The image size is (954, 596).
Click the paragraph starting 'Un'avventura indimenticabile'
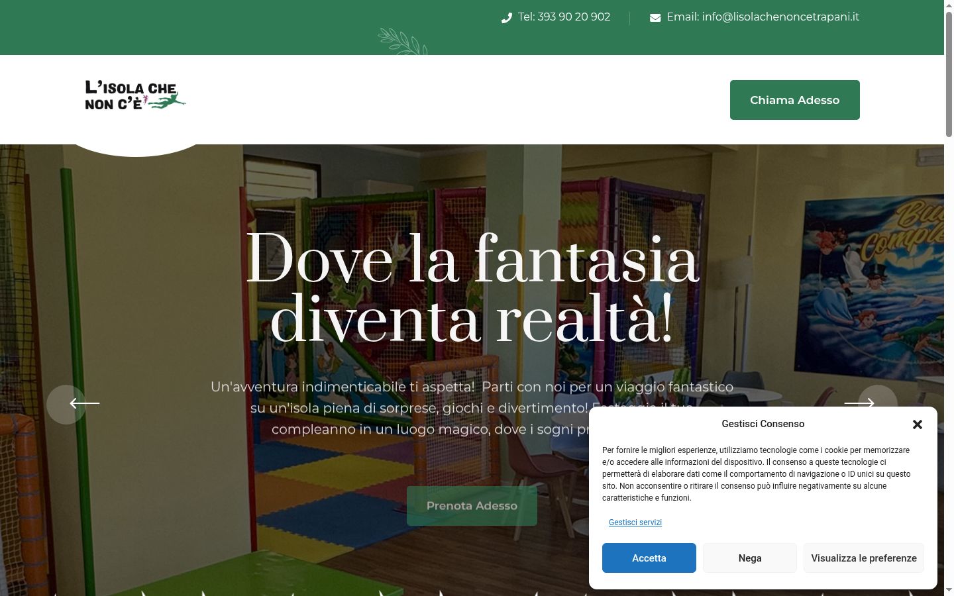click(x=472, y=408)
